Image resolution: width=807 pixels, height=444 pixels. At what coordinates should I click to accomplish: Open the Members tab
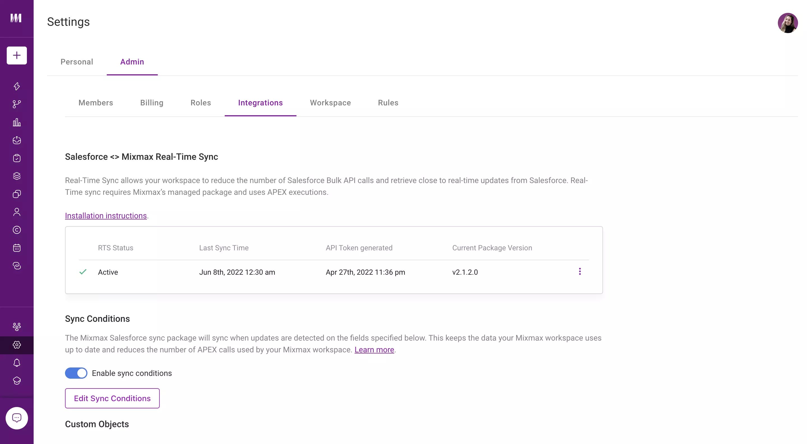pyautogui.click(x=96, y=103)
